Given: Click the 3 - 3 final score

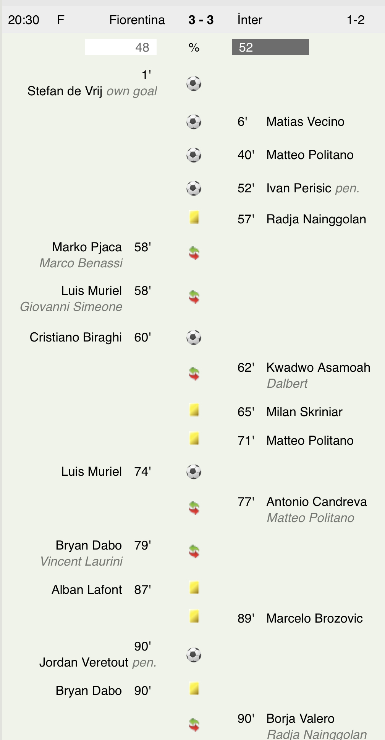Looking at the screenshot, I should 201,20.
